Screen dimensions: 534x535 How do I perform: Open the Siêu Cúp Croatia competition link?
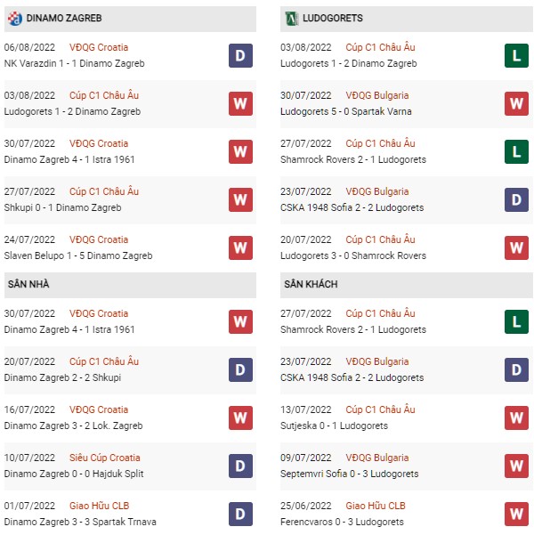coord(105,458)
